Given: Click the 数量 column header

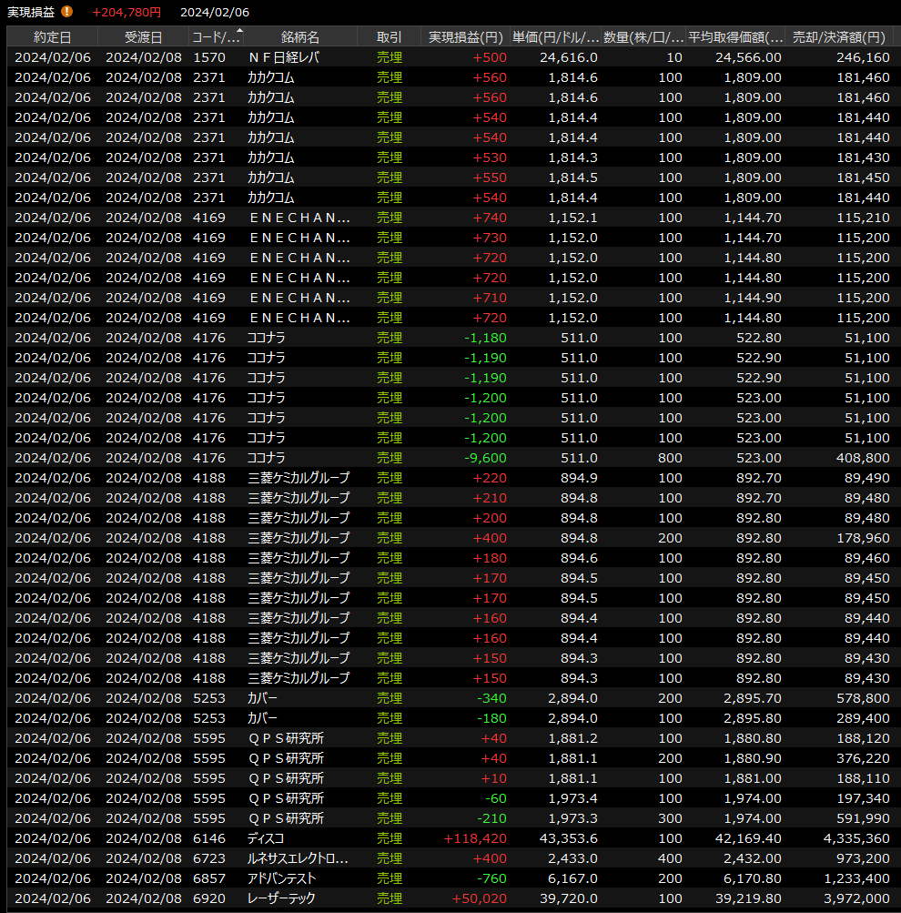Looking at the screenshot, I should click(643, 37).
